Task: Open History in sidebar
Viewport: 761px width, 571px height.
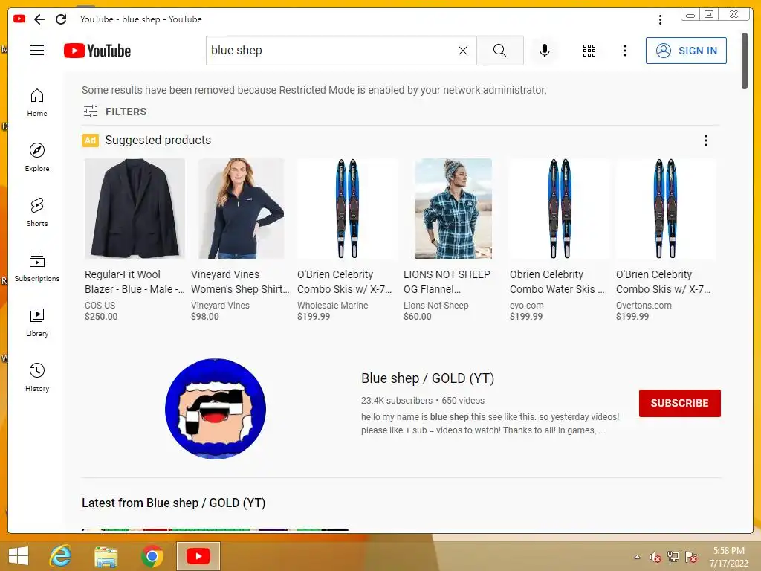Action: pos(37,377)
